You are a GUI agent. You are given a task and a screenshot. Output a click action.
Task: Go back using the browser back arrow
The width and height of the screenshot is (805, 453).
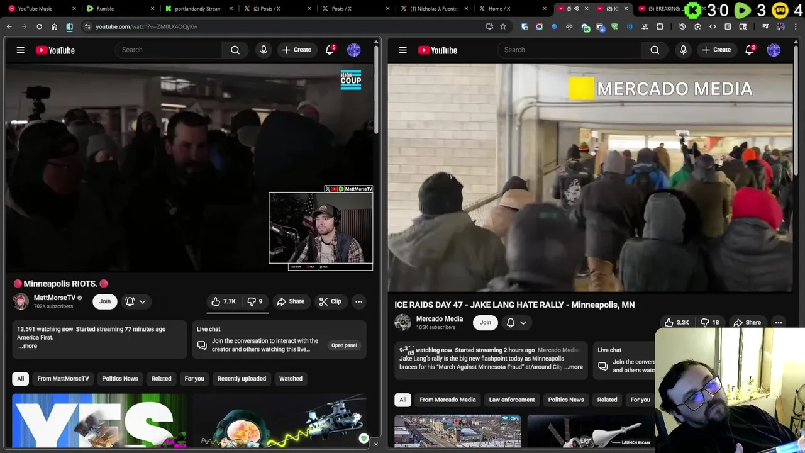tap(9, 26)
